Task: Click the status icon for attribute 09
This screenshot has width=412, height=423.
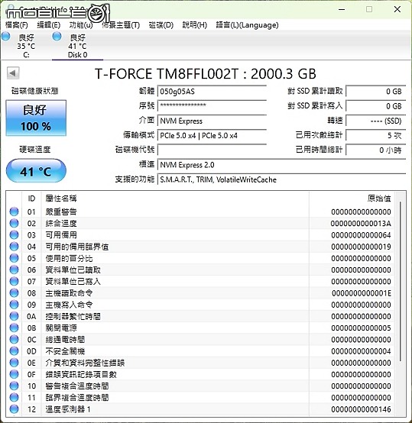Action: 14,305
